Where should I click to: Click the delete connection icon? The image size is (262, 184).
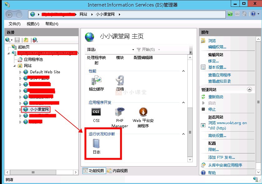coord(35,40)
